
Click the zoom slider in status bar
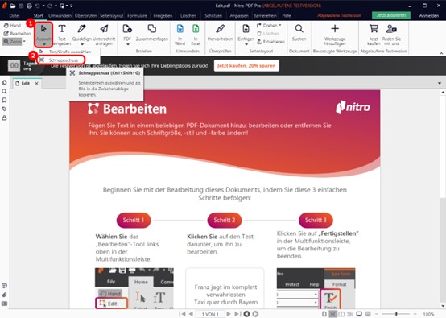tap(396, 314)
